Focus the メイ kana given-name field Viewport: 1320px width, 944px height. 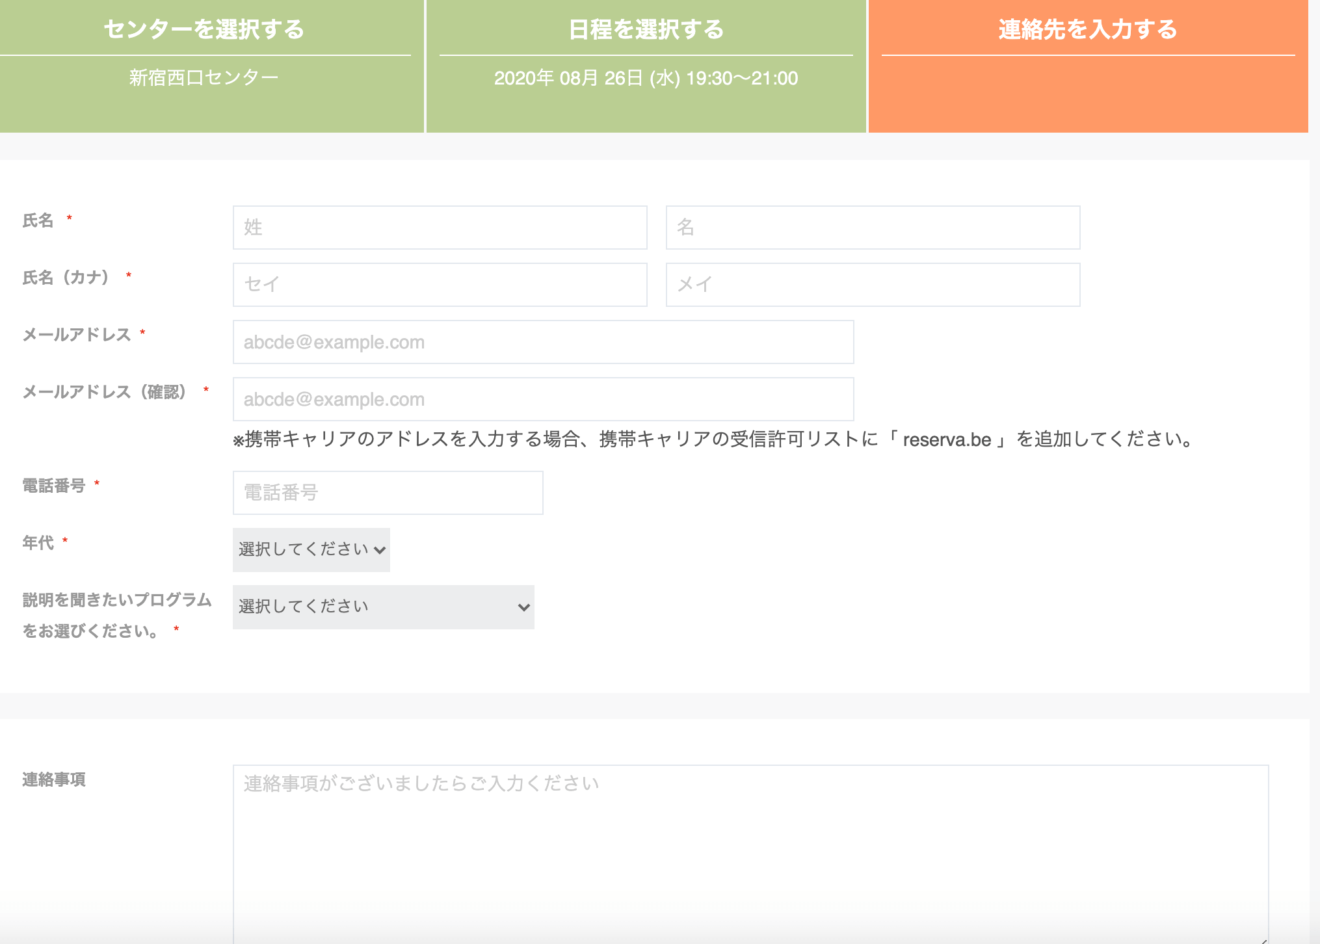tap(873, 285)
